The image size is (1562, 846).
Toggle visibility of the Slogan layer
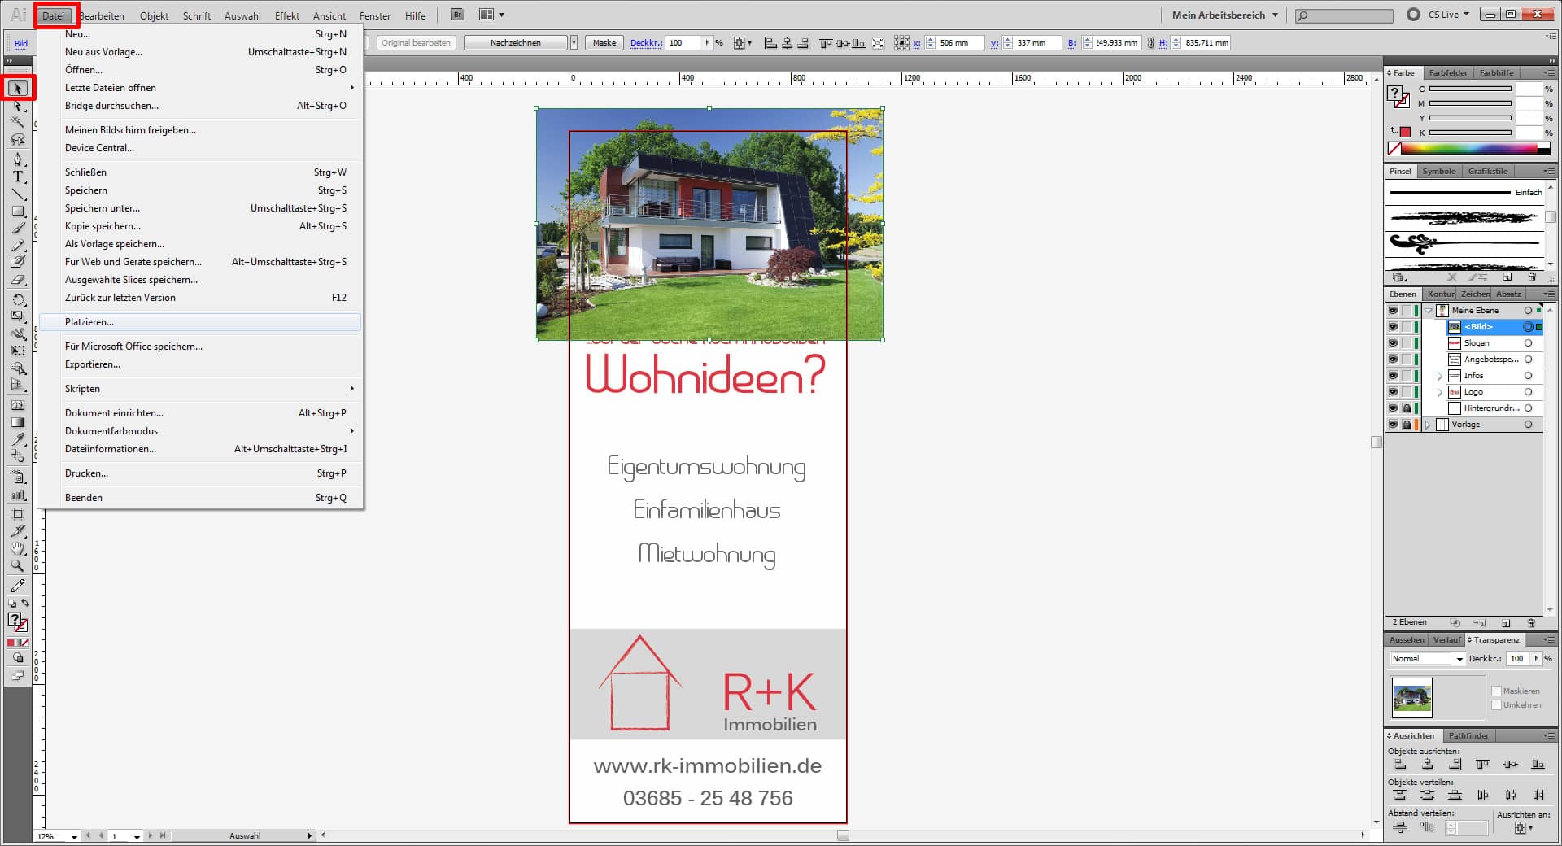(x=1393, y=342)
